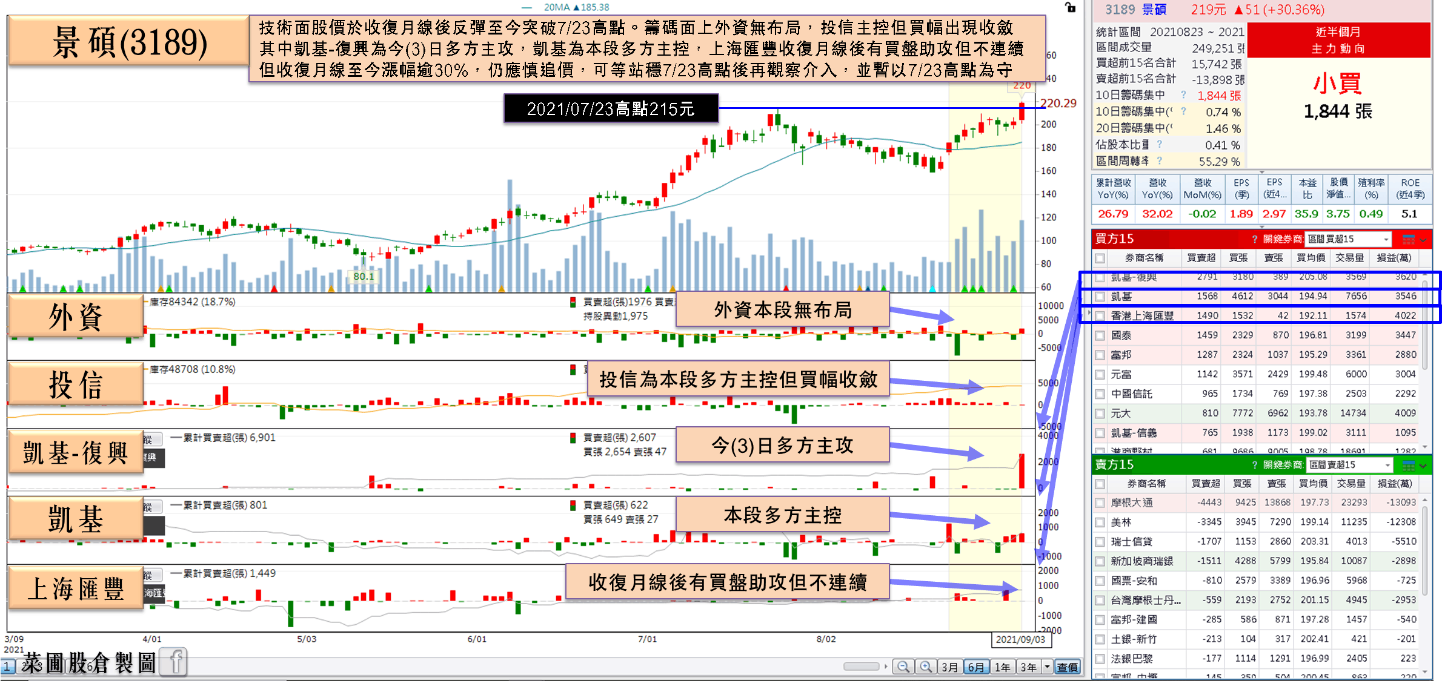This screenshot has height=695, width=1442.
Task: Check the 元富 broker row checkbox
Action: (1100, 375)
